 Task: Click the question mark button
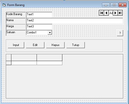pyautogui.click(x=120, y=33)
